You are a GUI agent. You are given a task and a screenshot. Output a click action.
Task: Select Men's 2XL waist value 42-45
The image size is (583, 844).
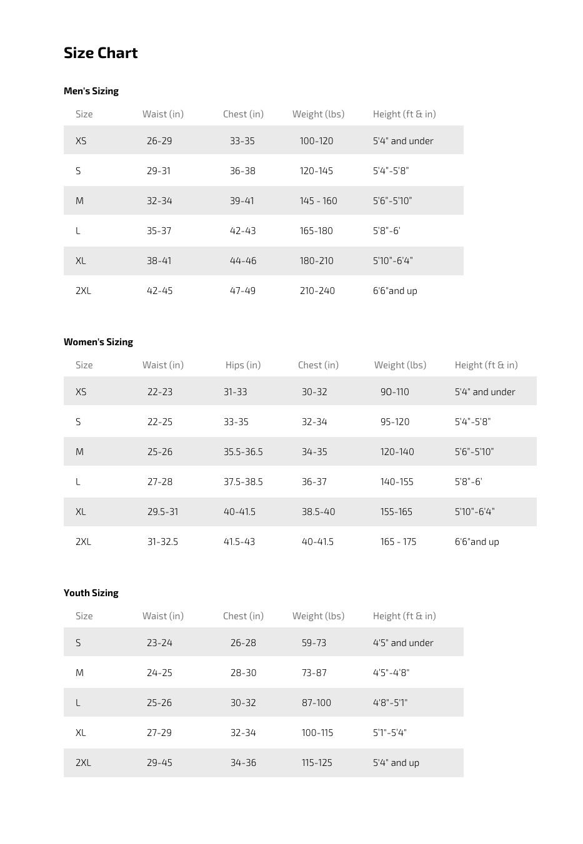pos(159,291)
